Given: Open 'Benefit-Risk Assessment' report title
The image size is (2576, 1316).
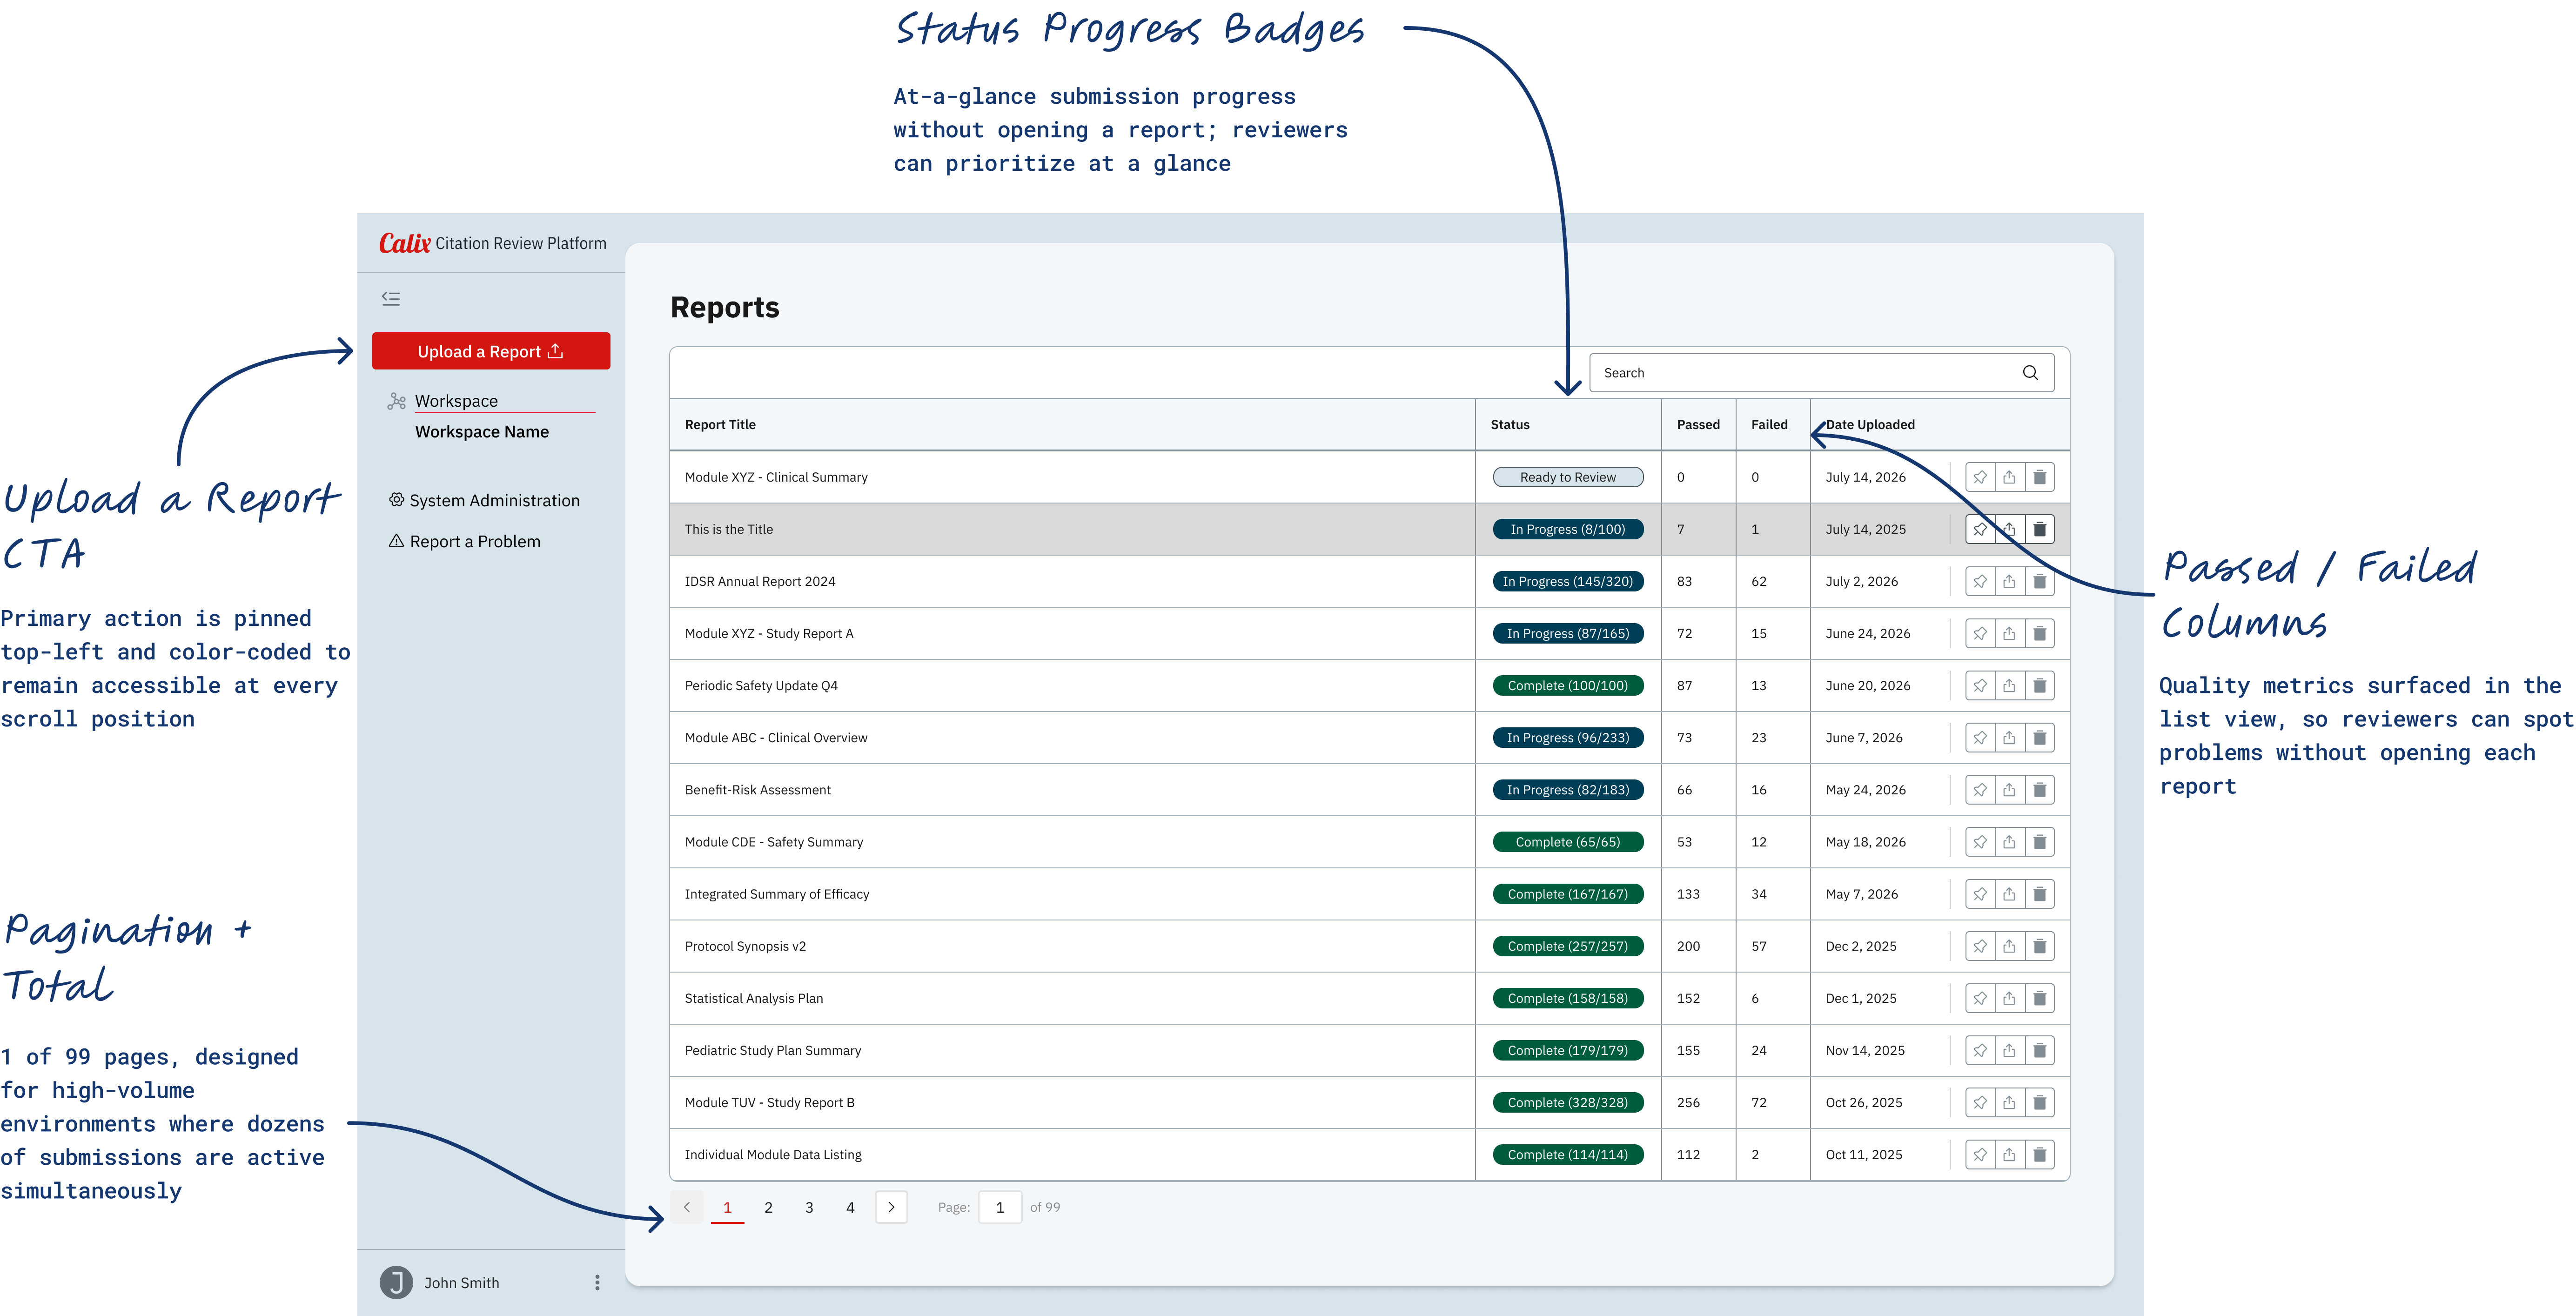Looking at the screenshot, I should (758, 789).
